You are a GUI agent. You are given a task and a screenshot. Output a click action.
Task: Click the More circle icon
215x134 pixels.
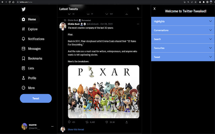24,88
